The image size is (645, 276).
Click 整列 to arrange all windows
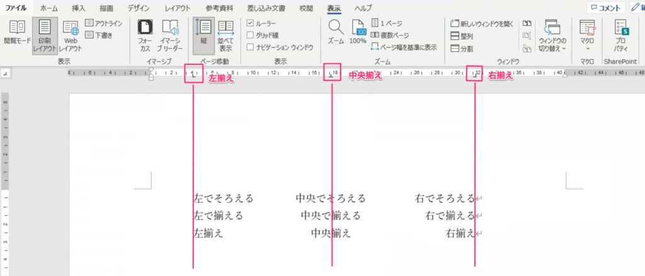(462, 36)
